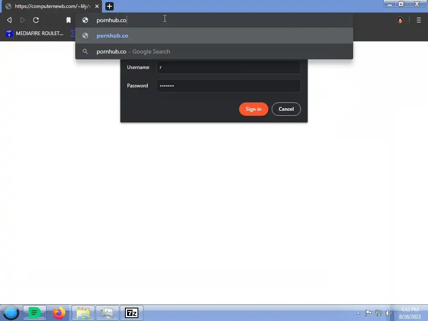This screenshot has width=428, height=321.
Task: Click the globe icon in address bar
Action: click(x=85, y=20)
